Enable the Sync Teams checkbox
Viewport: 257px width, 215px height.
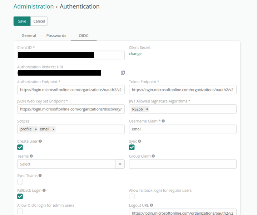[x=20, y=182]
